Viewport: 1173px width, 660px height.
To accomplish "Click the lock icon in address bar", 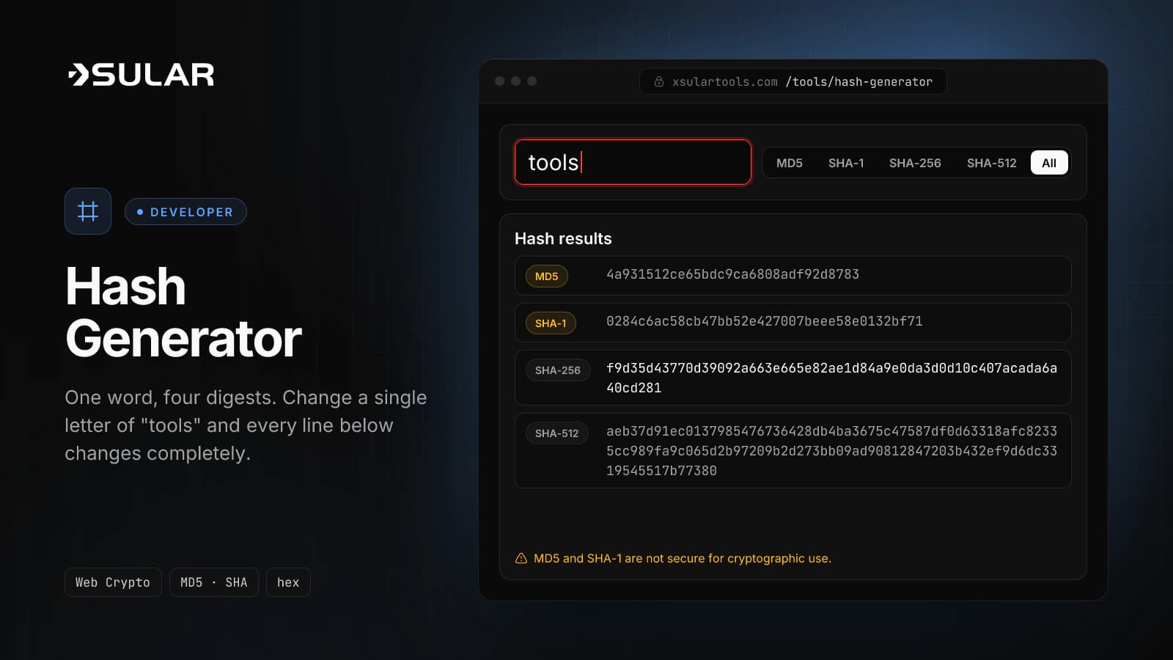I will tap(659, 81).
